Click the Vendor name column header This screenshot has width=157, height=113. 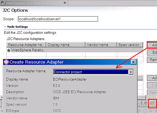[x=101, y=45]
